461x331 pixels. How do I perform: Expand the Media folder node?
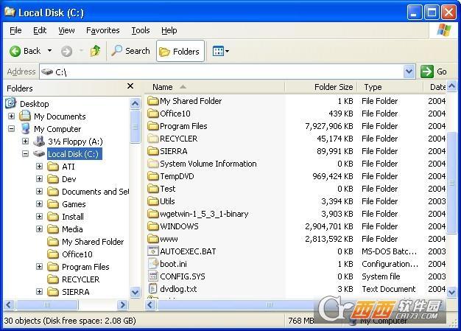39,229
